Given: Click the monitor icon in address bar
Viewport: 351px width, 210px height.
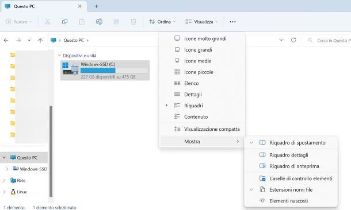Looking at the screenshot, I should [x=54, y=40].
